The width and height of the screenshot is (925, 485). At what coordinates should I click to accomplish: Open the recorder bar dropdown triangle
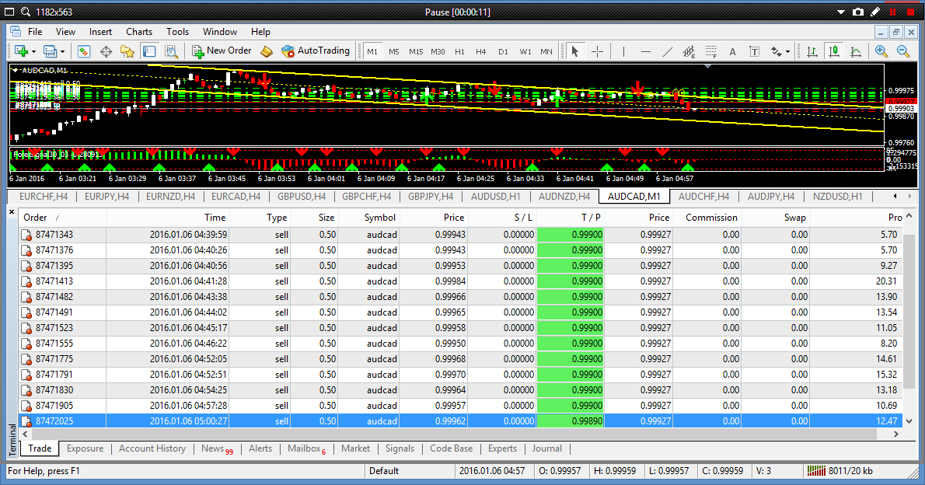point(840,12)
